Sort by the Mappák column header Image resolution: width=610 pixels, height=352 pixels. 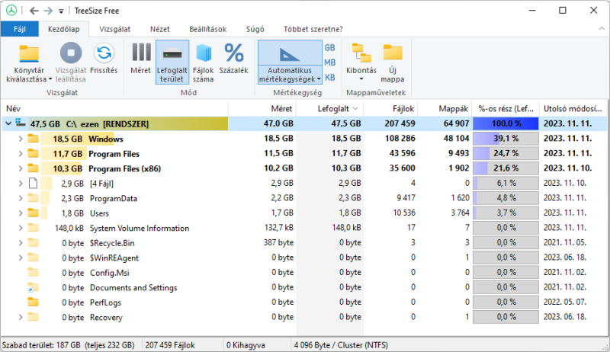pyautogui.click(x=445, y=109)
